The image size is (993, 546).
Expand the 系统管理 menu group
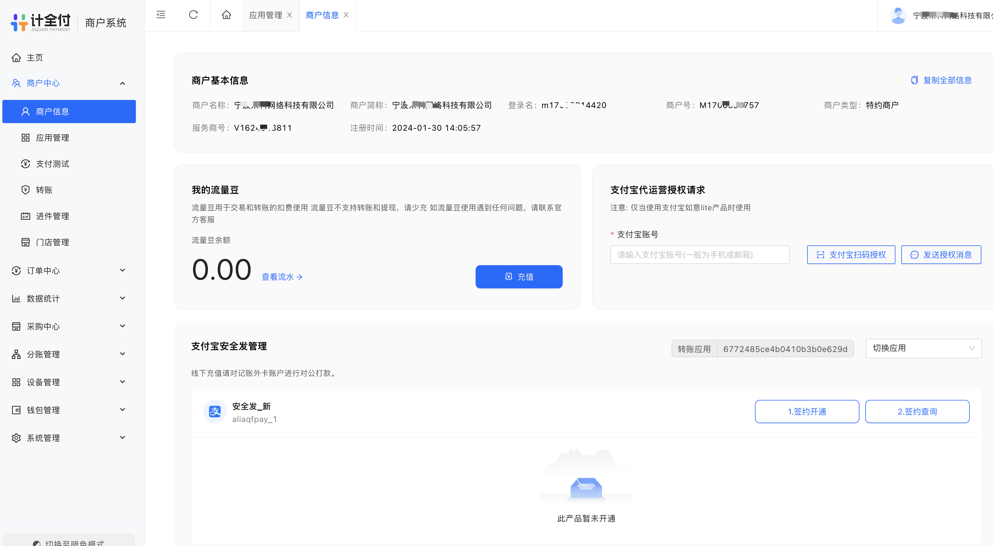[x=69, y=438]
